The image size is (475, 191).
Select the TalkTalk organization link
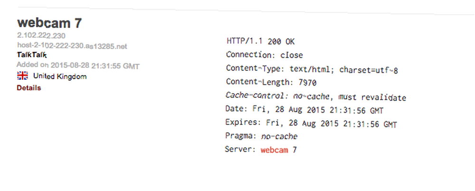(32, 55)
